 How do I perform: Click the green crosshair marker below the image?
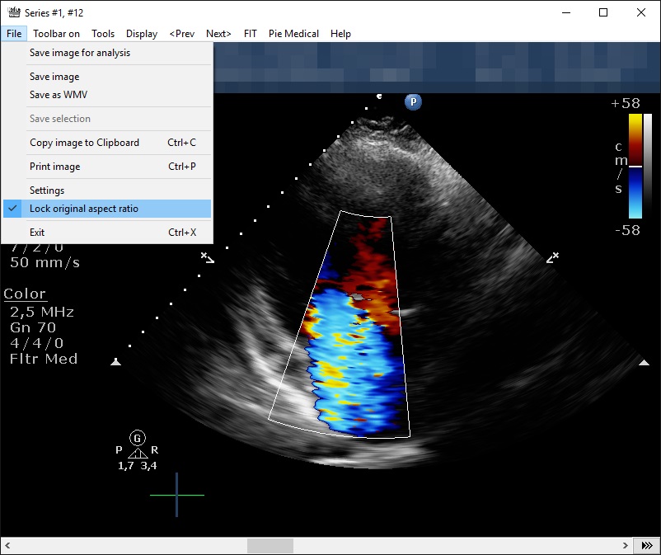(175, 495)
